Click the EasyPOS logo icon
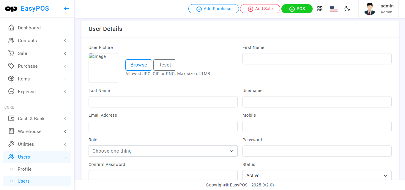405x190 pixels. [11, 9]
